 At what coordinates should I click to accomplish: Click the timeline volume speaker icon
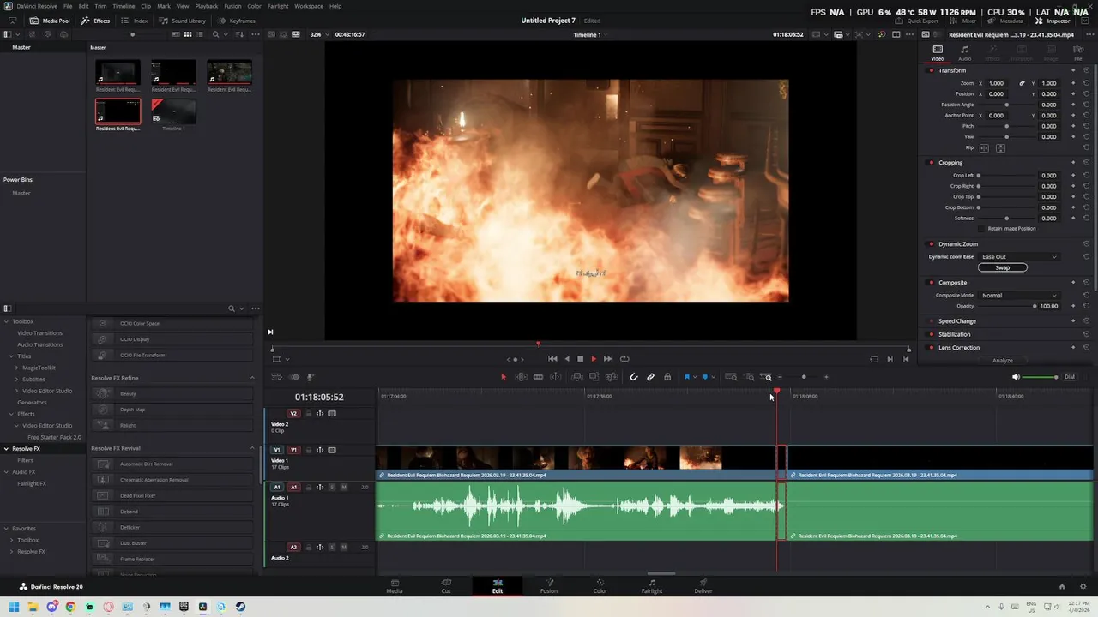coord(1017,377)
